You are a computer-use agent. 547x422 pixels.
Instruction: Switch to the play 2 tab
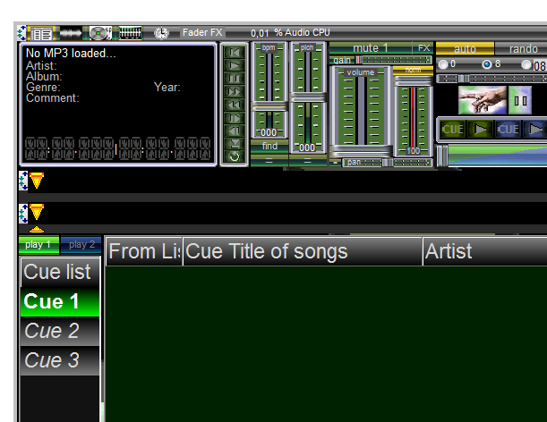81,245
